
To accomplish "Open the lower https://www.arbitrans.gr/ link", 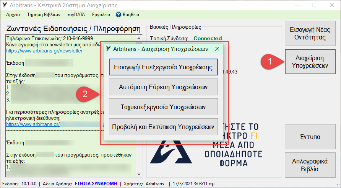I will click(33, 124).
